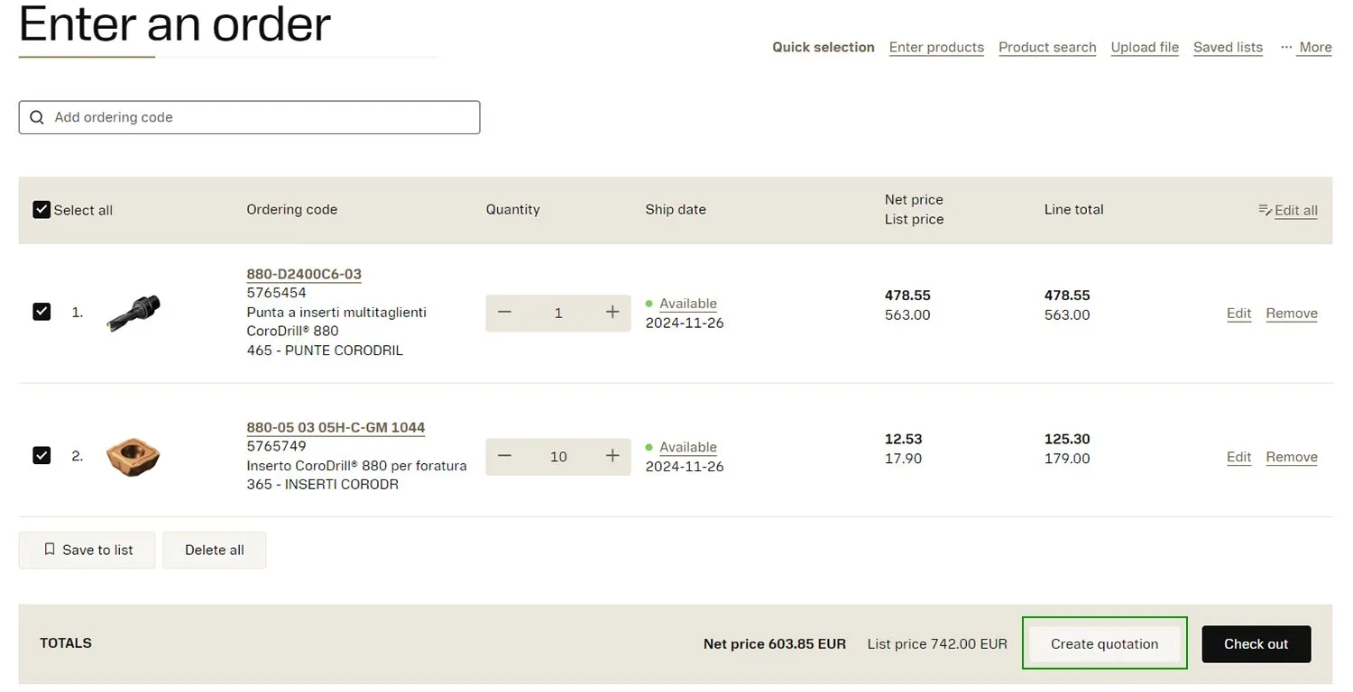The image size is (1353, 692).
Task: Click the Ship date column header
Action: tap(676, 209)
